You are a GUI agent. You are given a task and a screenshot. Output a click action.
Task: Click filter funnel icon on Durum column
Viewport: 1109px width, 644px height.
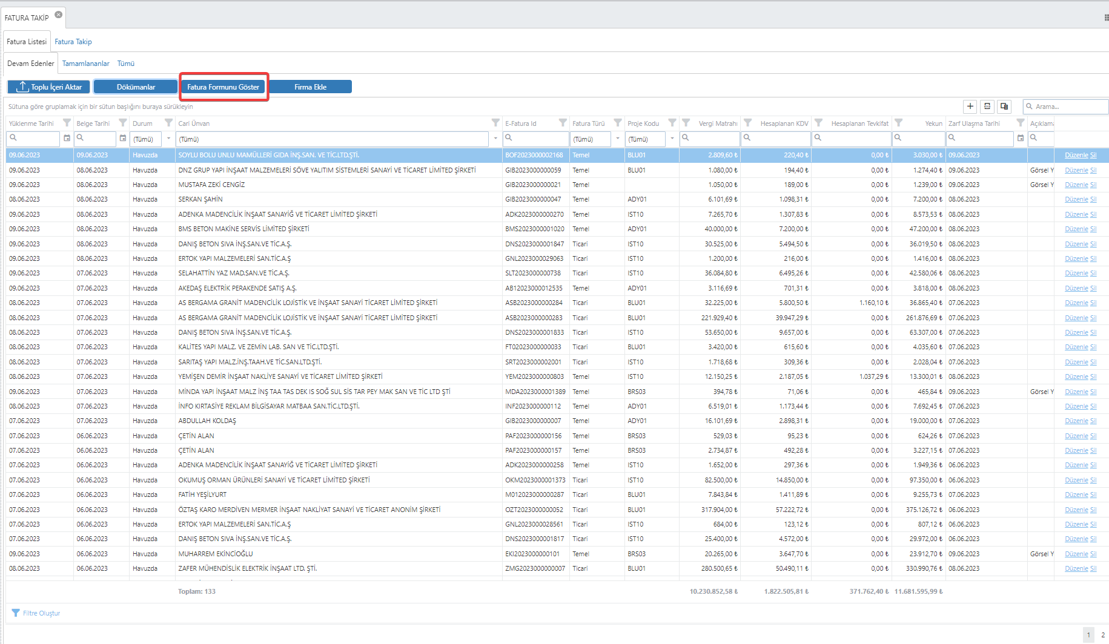click(169, 123)
